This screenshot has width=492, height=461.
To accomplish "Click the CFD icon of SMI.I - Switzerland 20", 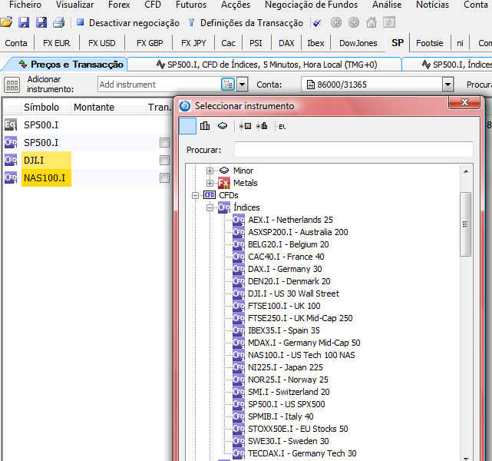I will point(239,392).
